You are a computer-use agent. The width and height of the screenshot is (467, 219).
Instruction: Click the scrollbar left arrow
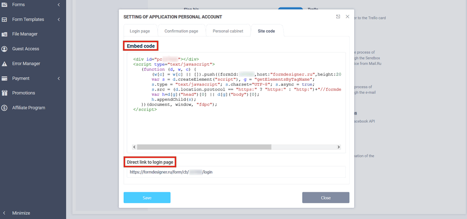pyautogui.click(x=134, y=147)
